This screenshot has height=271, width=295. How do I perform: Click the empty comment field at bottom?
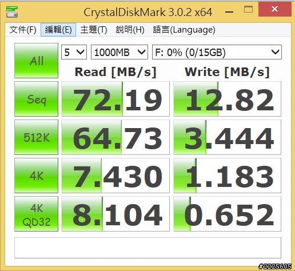point(147,248)
